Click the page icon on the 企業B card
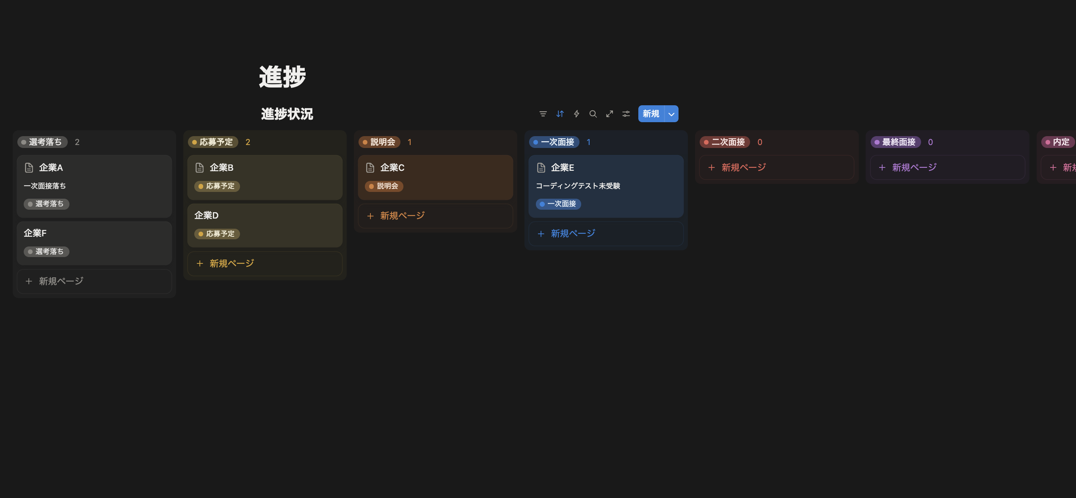Viewport: 1076px width, 498px height. click(x=199, y=167)
